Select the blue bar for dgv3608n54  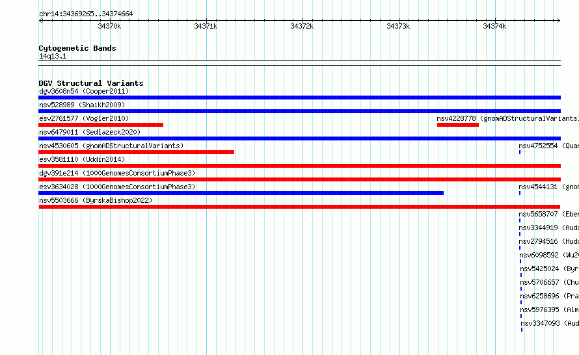coord(299,98)
